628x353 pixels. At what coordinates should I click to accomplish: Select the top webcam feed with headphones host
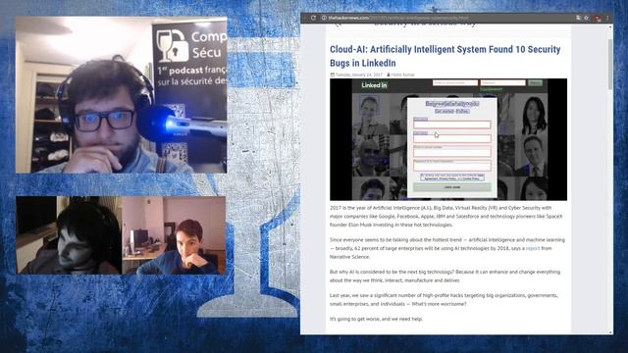coord(121,95)
